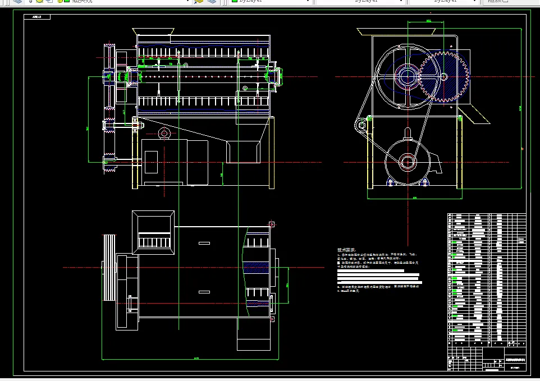
Task: Select the feed hopper atop the front view
Action: click(x=153, y=31)
